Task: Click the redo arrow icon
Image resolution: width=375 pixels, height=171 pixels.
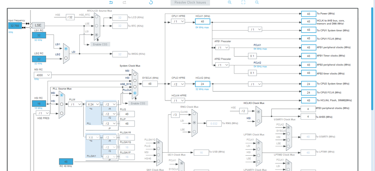Action: pos(124,2)
